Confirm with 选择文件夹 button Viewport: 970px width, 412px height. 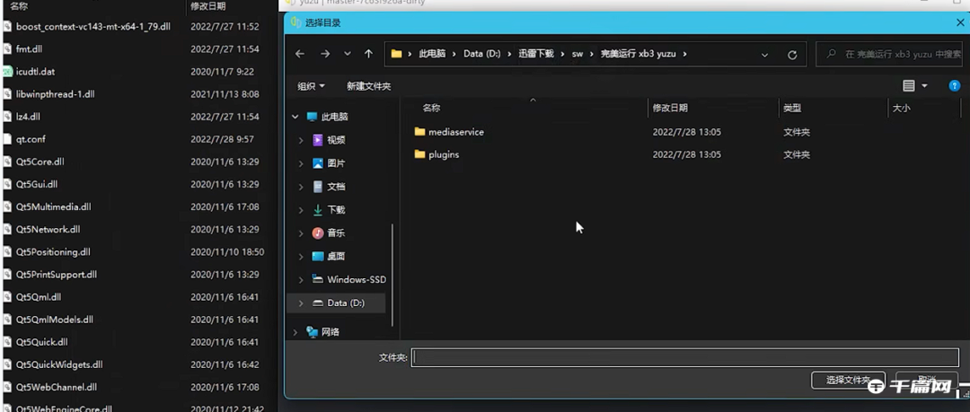(848, 381)
